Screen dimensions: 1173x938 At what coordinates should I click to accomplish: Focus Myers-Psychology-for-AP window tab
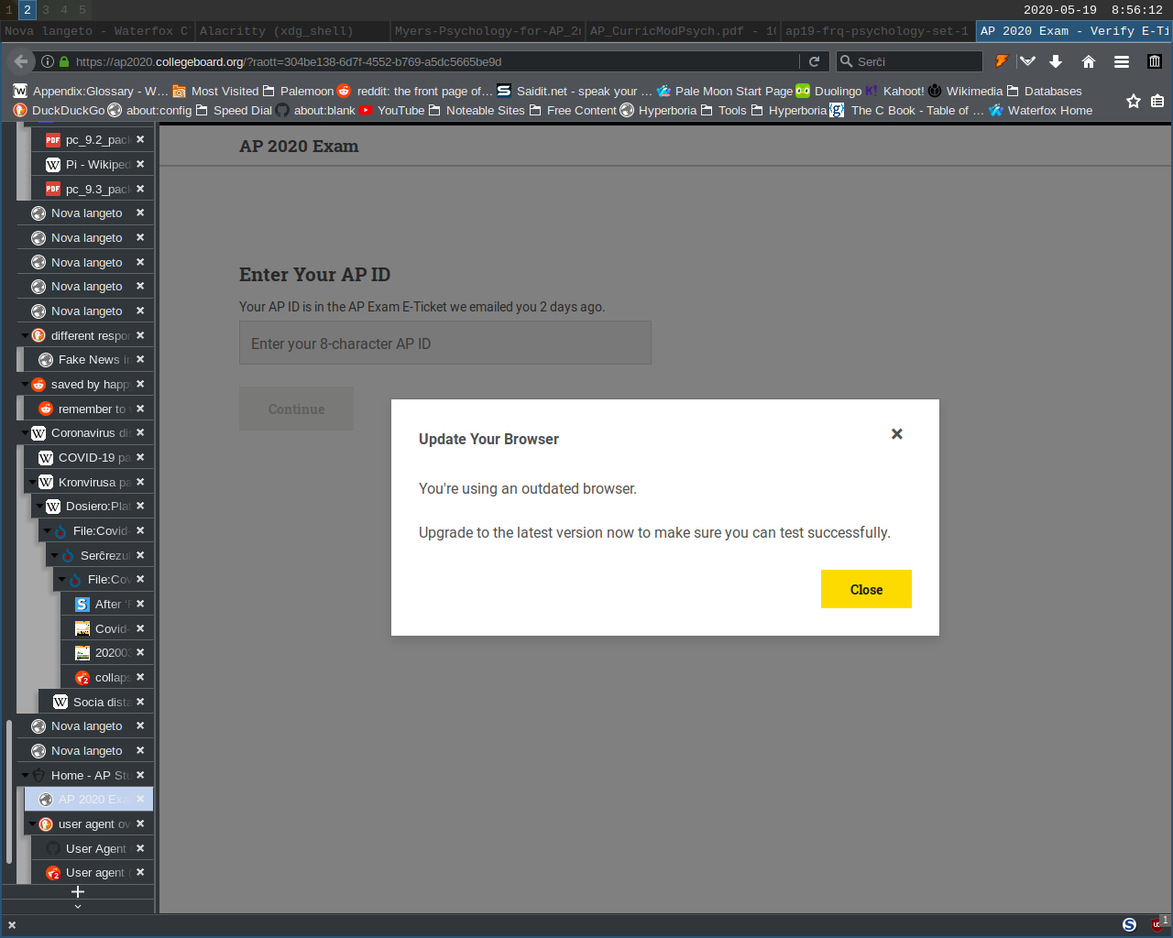[488, 31]
